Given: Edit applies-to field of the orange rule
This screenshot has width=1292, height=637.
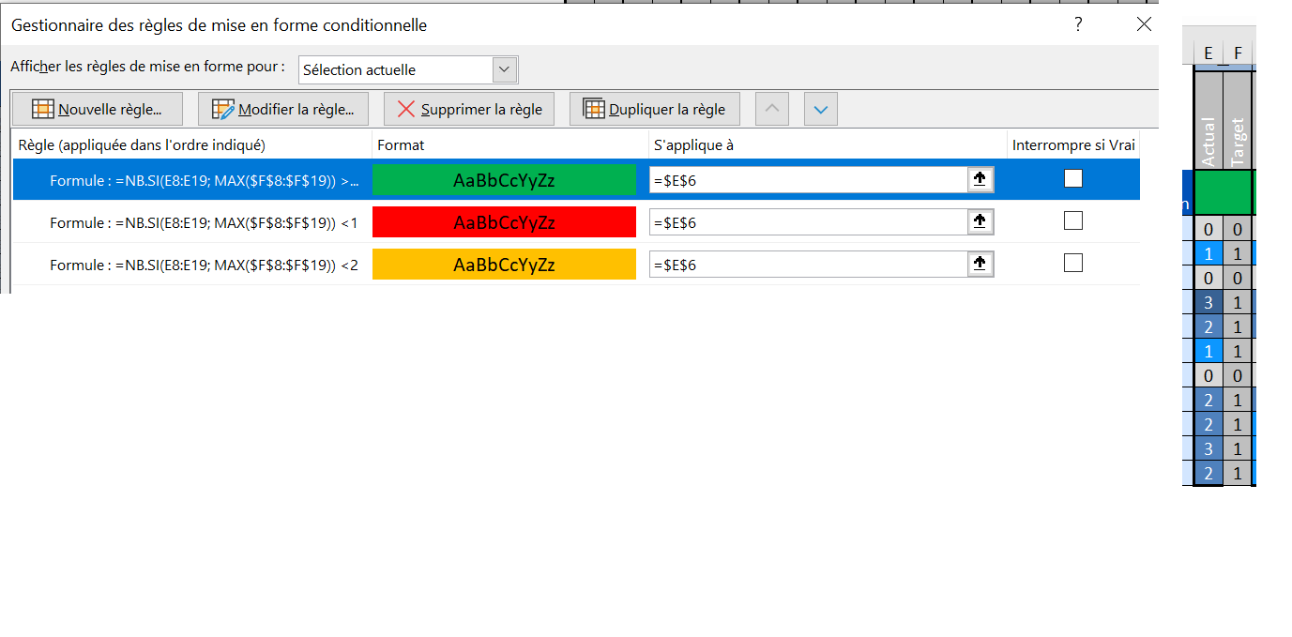Looking at the screenshot, I should 809,265.
